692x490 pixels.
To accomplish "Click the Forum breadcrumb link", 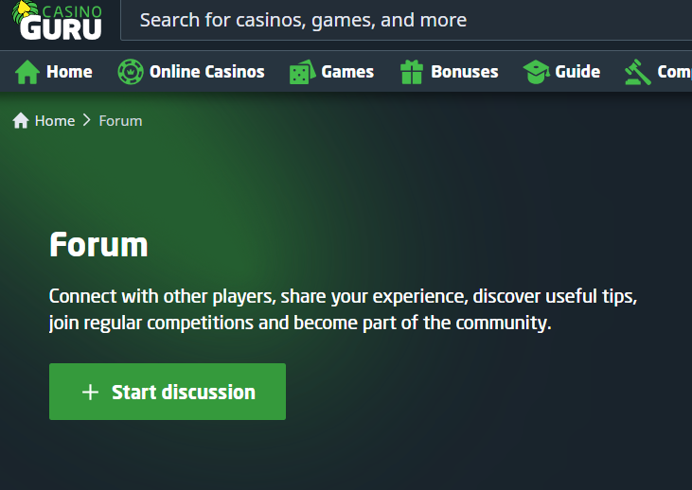I will 120,121.
